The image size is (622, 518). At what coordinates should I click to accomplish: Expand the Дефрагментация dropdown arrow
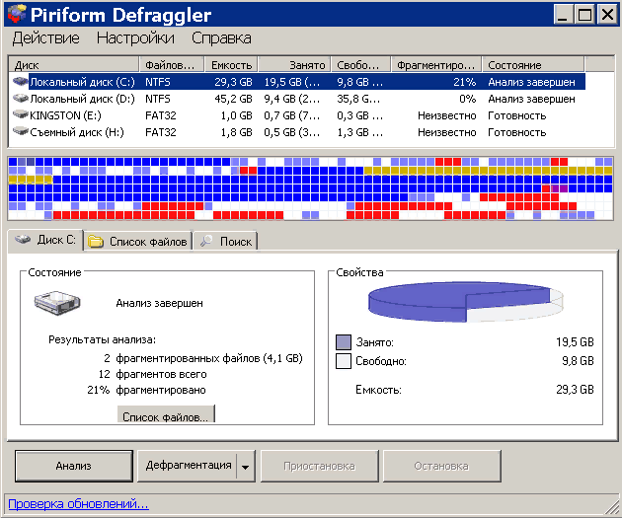[246, 467]
